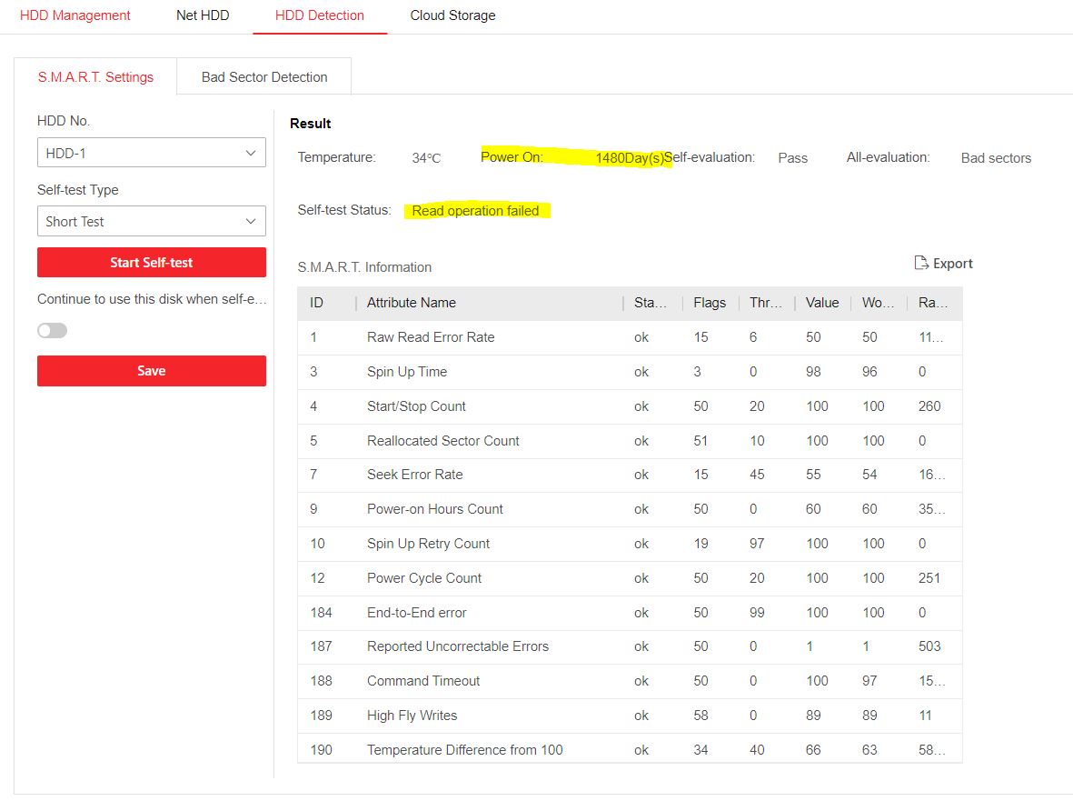The width and height of the screenshot is (1073, 801).
Task: Open the HDD No. dropdown showing HDD-1
Action: pos(151,153)
